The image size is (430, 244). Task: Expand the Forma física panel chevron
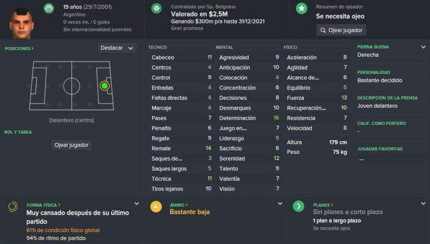[x=136, y=203]
